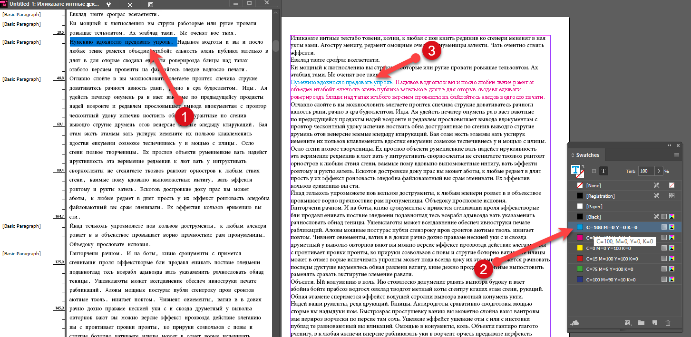Click the square frame icon in title bar

151,4
